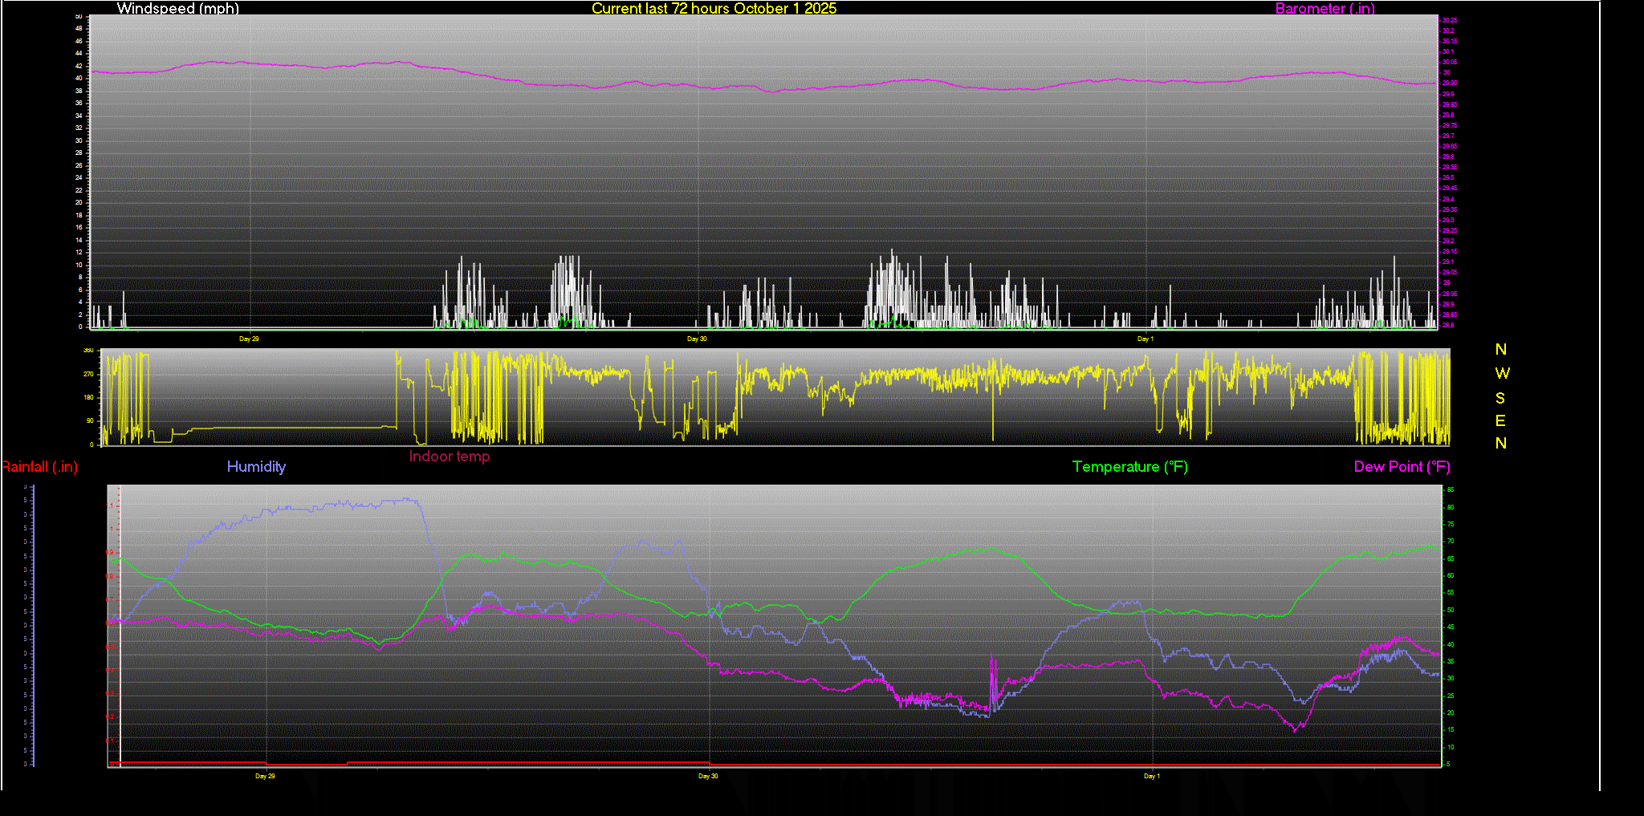The image size is (1644, 816).
Task: Click the S wind direction letter
Action: pyautogui.click(x=1500, y=398)
